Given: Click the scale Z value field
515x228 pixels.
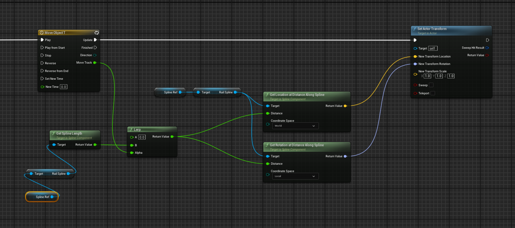Looking at the screenshot, I should tap(451, 76).
